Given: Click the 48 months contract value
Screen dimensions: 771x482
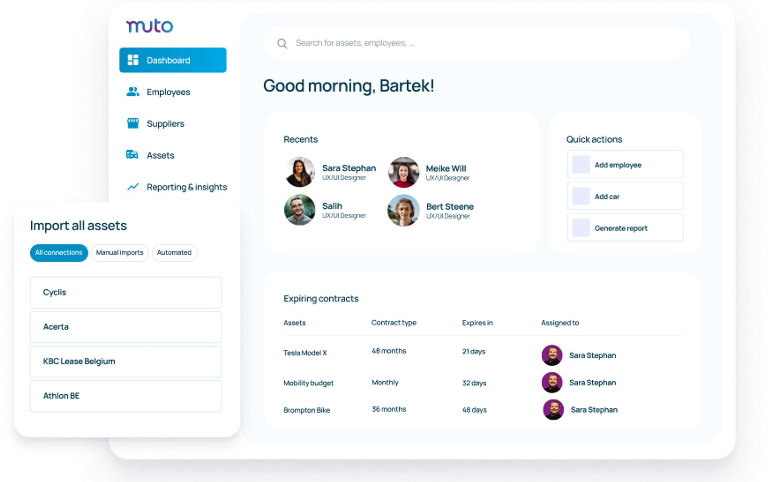Looking at the screenshot, I should pyautogui.click(x=389, y=351).
